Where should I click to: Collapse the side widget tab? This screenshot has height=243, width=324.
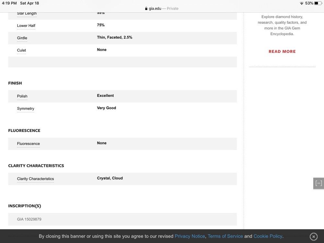[318, 183]
